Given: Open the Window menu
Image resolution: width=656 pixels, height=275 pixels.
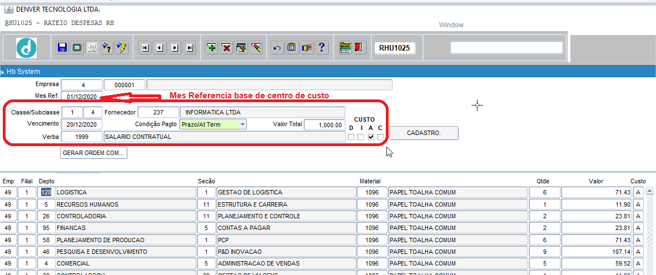Looking at the screenshot, I should click(x=451, y=25).
